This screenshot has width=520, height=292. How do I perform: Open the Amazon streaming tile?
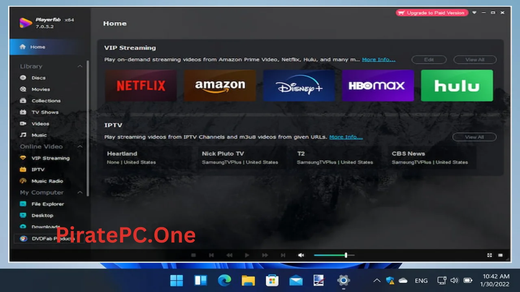pos(220,86)
